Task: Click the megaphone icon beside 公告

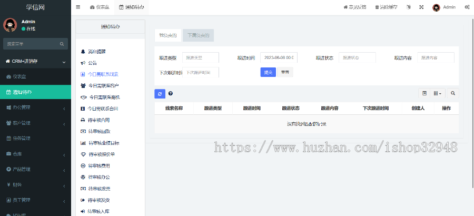Action: (83, 63)
